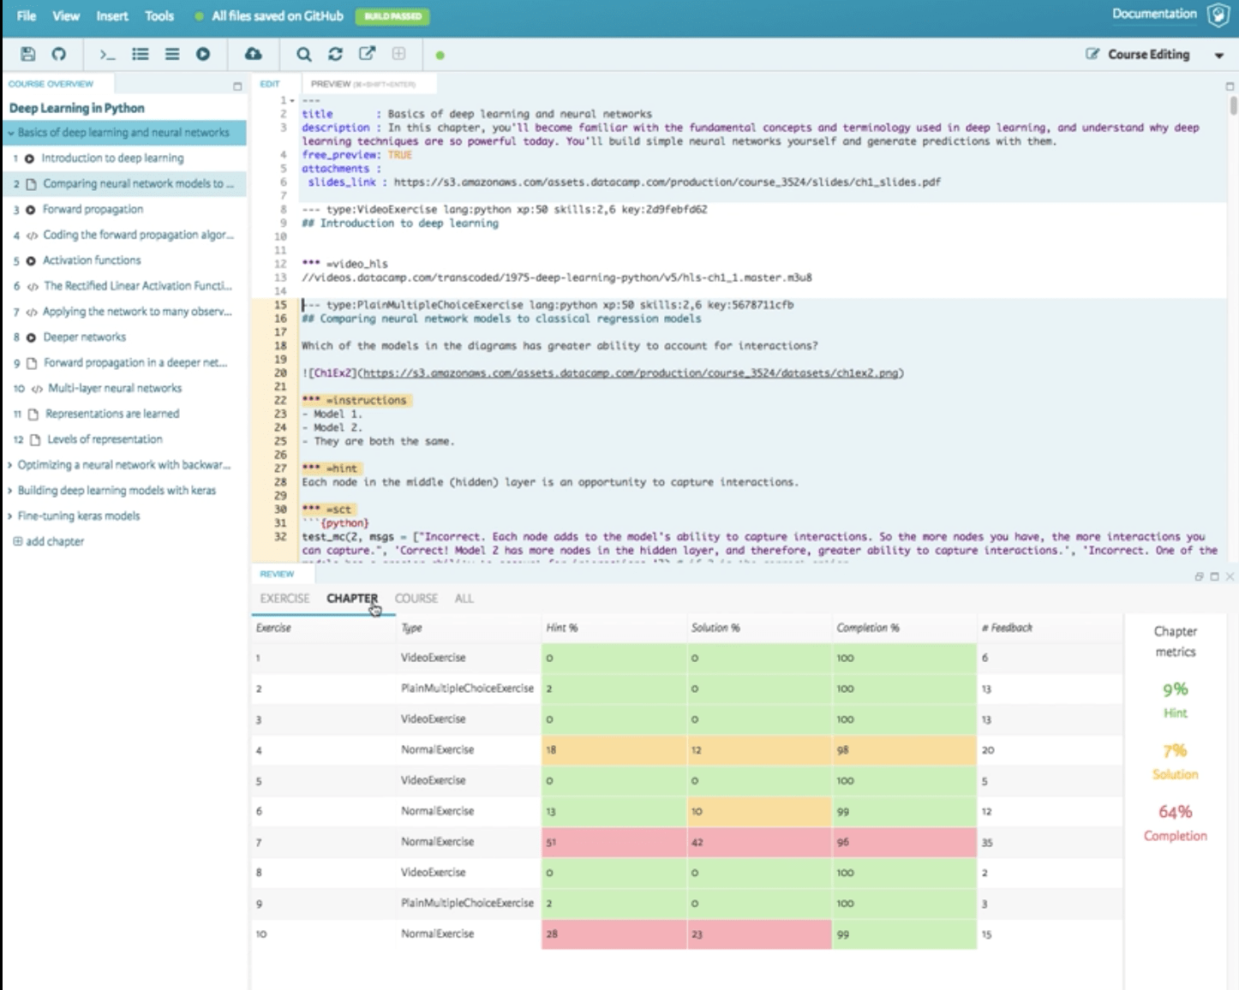Click the GitHub octocat toolbar icon
Screen dimensions: 1239x990
(58, 54)
